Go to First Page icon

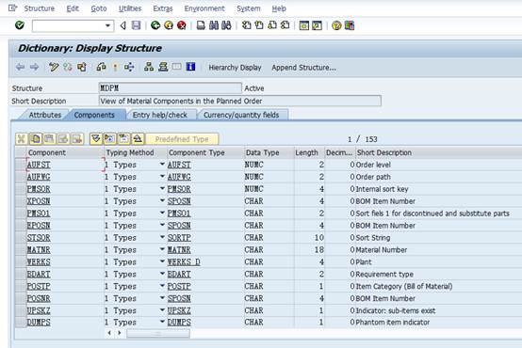pyautogui.click(x=246, y=25)
